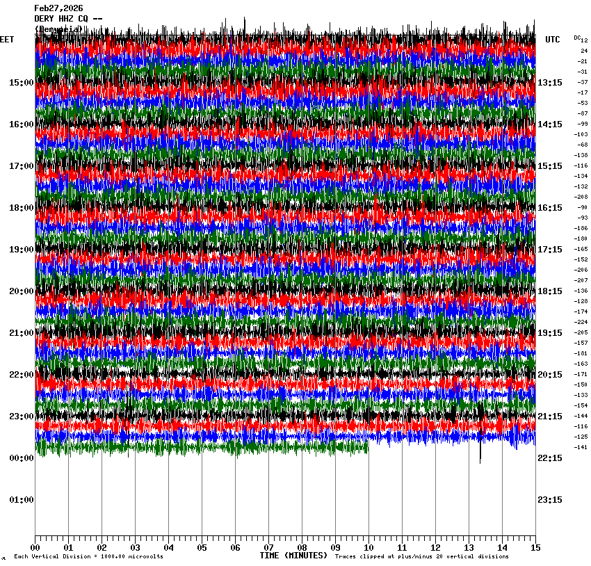
Task: Select the 22:15 UTC time label
Action: coord(550,458)
